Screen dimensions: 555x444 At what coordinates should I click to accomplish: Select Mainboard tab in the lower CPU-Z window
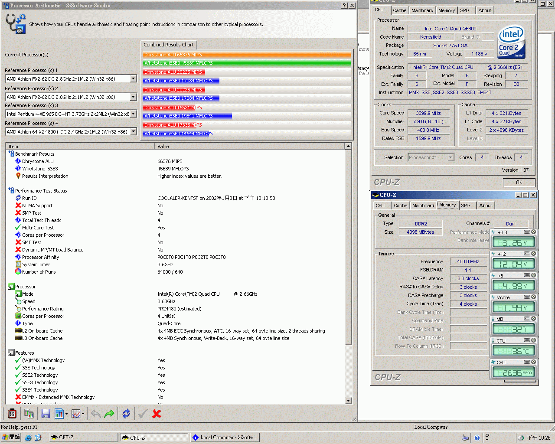pos(423,206)
